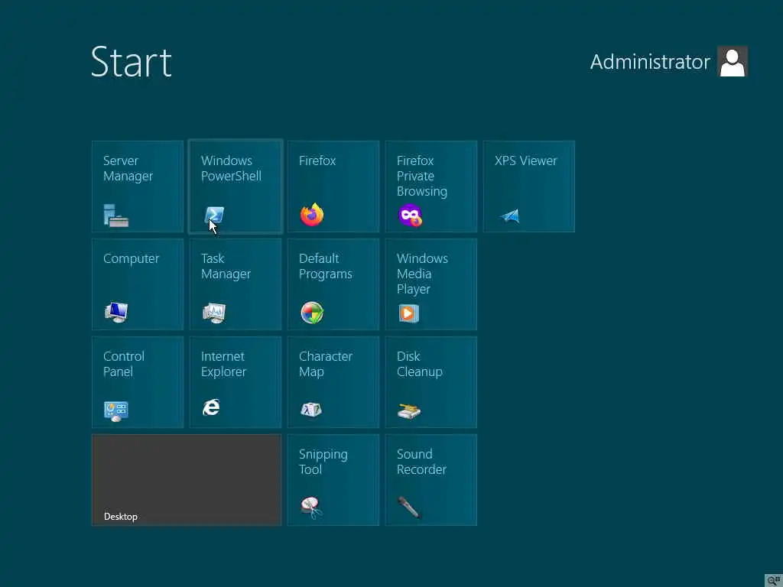This screenshot has width=783, height=587.
Task: Open the Desktop tile
Action: point(187,480)
